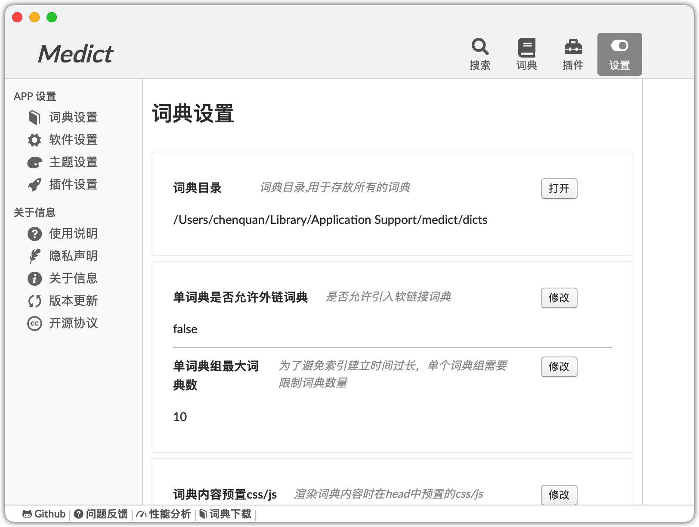Screen dimensions: 699x527
Task: Click the Github cat icon in footer
Action: [x=27, y=514]
